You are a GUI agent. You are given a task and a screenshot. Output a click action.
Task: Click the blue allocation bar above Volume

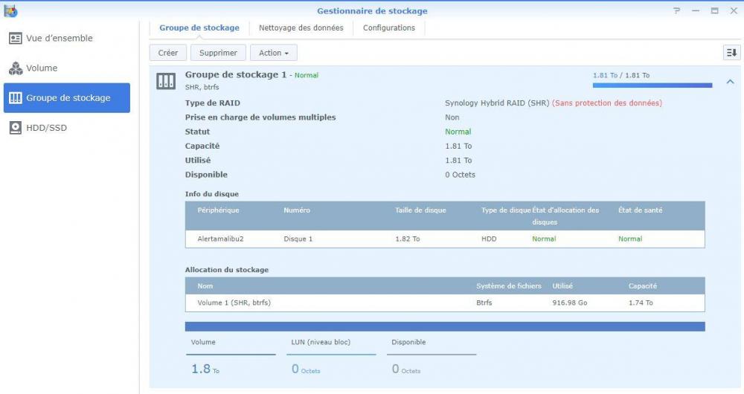(445, 326)
